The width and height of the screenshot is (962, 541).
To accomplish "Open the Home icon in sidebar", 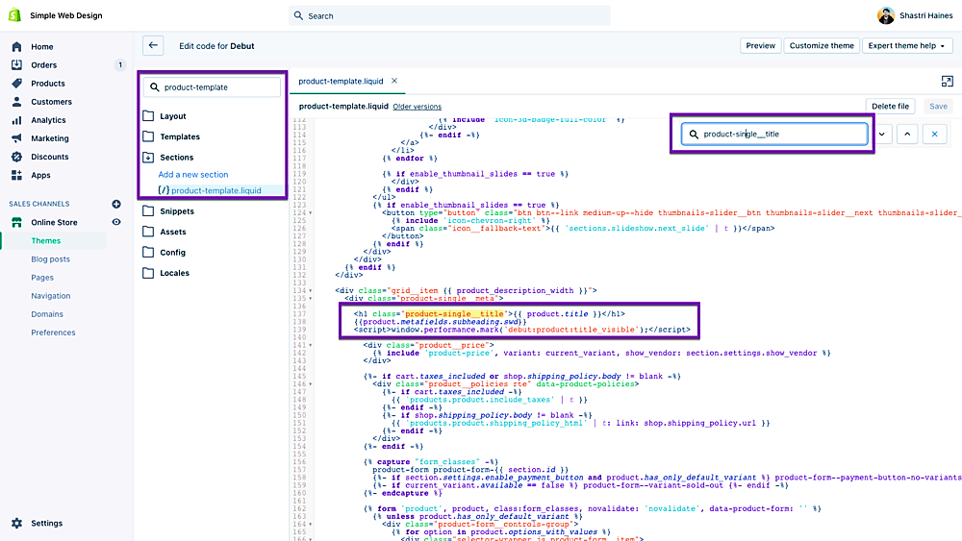I will [x=16, y=46].
